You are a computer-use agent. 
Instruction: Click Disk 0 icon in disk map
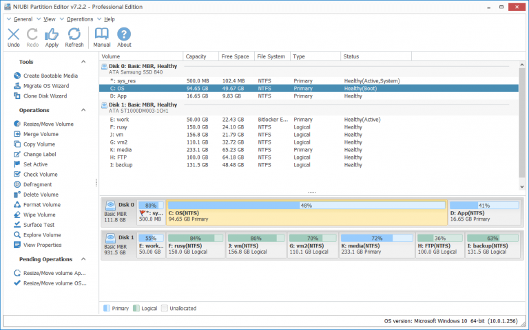pos(110,206)
